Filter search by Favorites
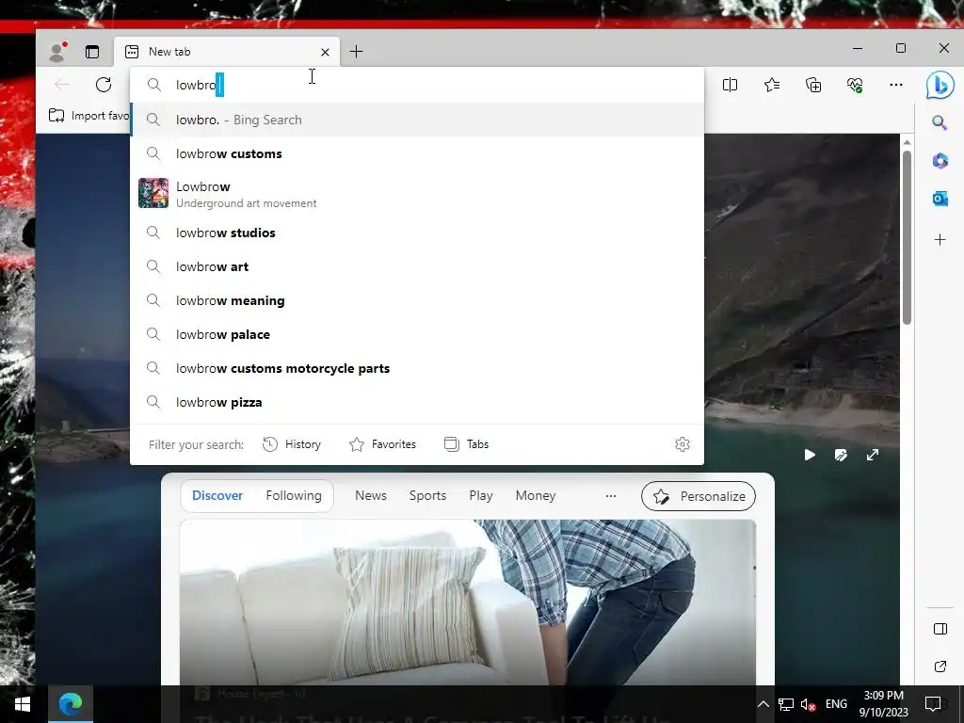The height and width of the screenshot is (723, 964). [x=382, y=444]
